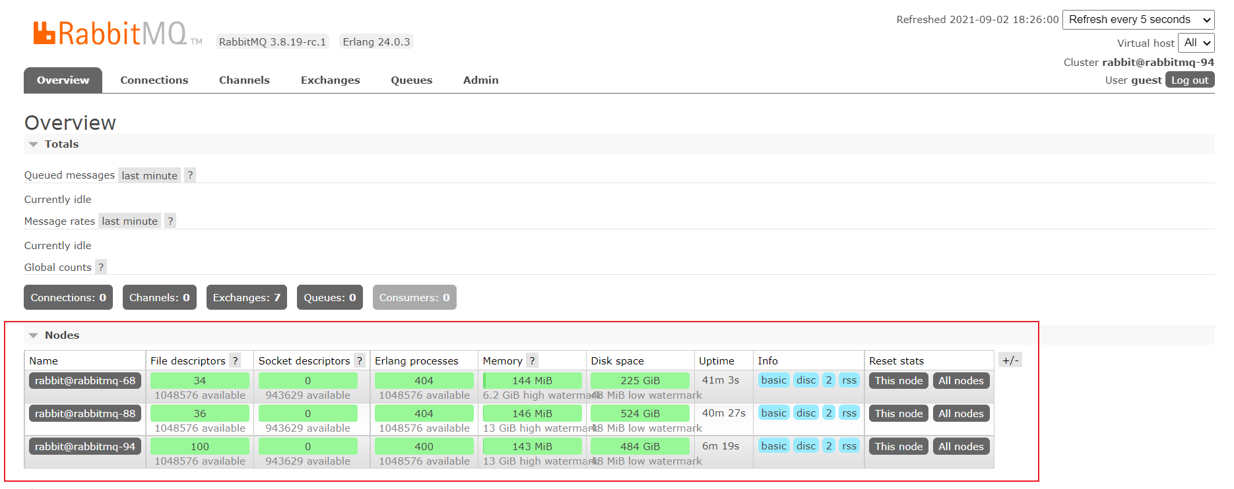The height and width of the screenshot is (489, 1234).
Task: Click the 36 file descriptors value
Action: point(200,413)
